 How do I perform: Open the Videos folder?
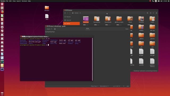[141, 28]
